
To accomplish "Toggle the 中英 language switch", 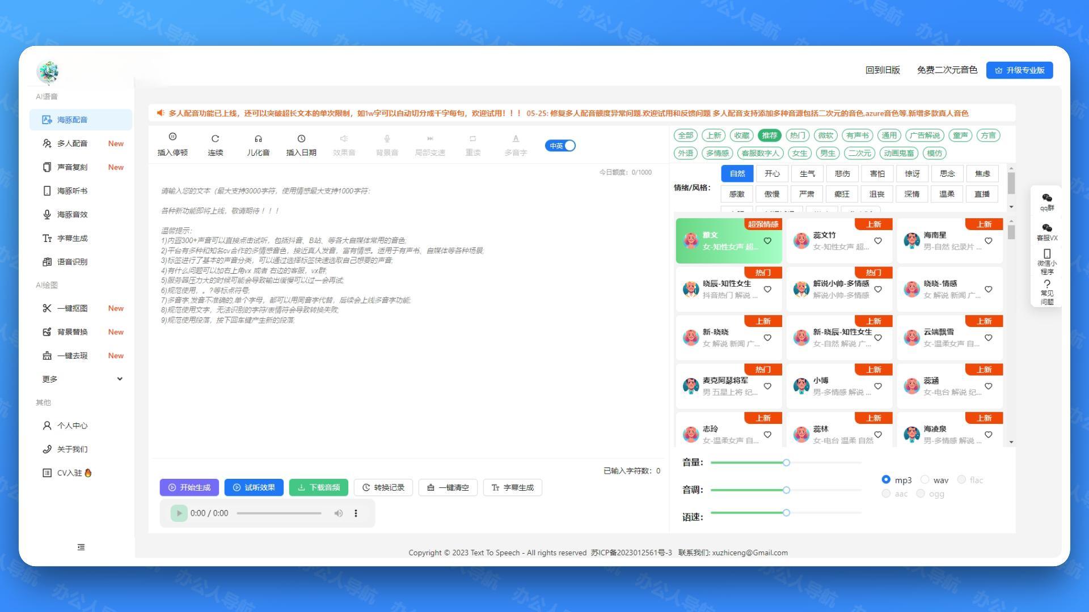I will click(x=560, y=146).
